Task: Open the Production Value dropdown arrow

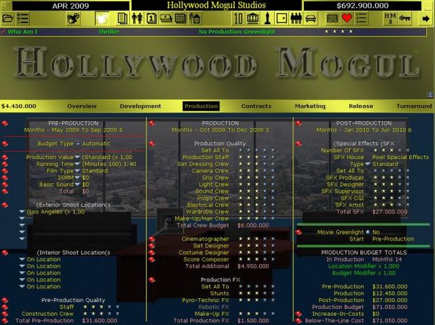Action: 77,157
